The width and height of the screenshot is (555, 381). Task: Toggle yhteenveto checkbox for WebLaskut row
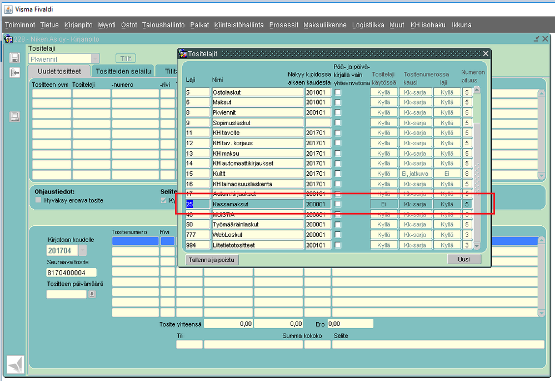[338, 235]
